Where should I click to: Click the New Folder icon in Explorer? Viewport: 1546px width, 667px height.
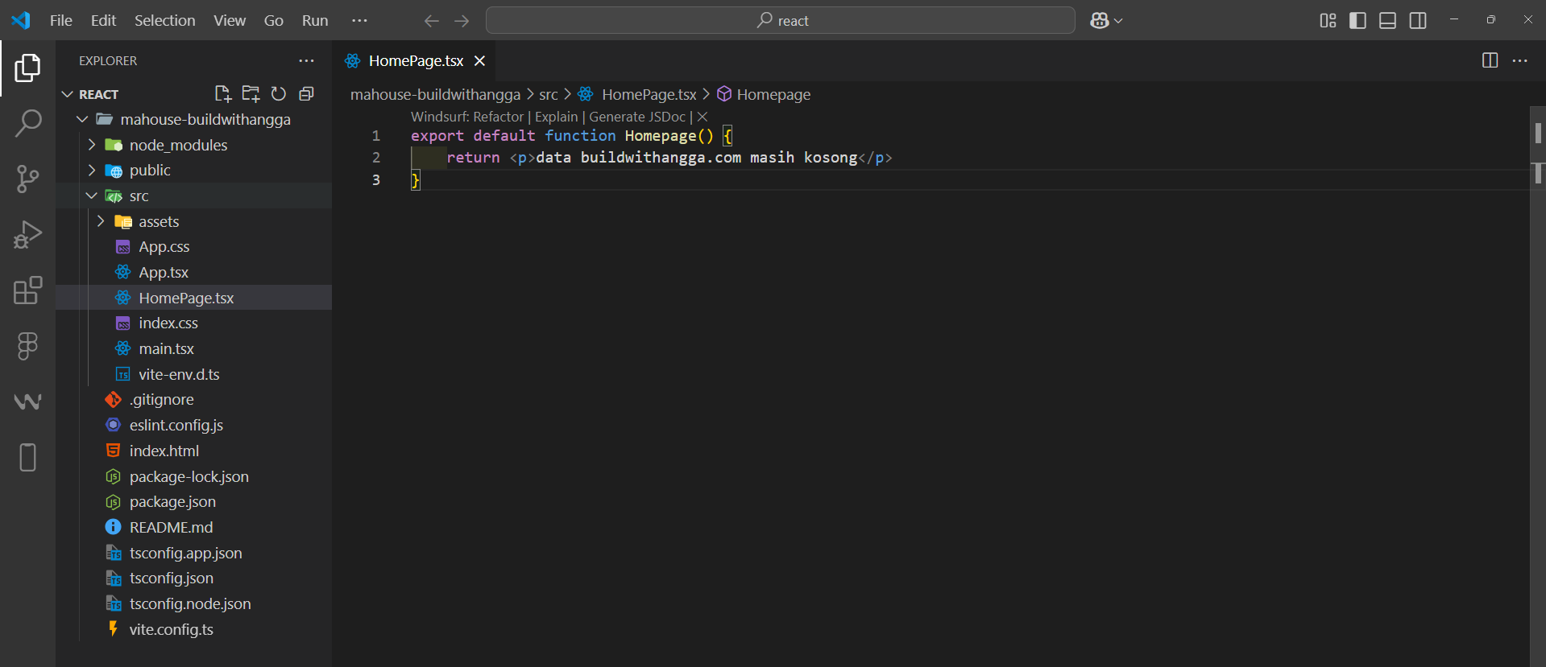pyautogui.click(x=251, y=94)
